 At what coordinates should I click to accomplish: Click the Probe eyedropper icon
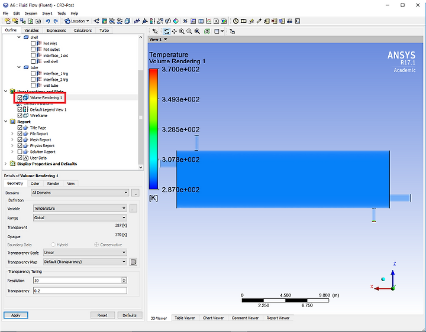259,21
